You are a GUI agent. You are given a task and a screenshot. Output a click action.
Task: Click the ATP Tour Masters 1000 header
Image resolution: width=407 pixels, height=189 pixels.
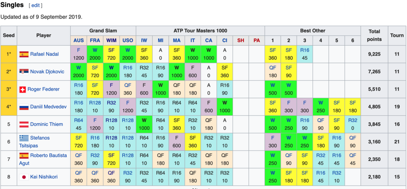200,31
